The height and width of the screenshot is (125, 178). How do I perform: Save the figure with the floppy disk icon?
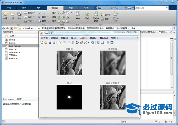pos(50,42)
